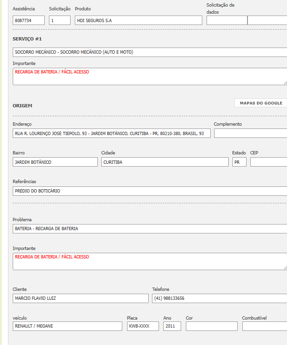Select the Problema field
The width and height of the screenshot is (287, 345).
pos(150,229)
